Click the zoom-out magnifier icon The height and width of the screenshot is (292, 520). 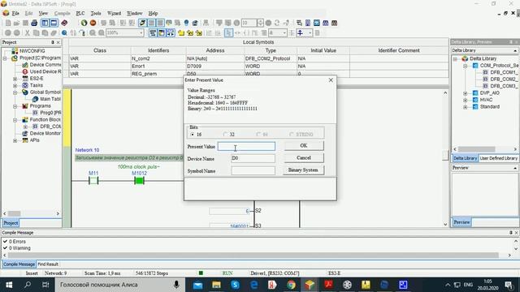click(102, 32)
